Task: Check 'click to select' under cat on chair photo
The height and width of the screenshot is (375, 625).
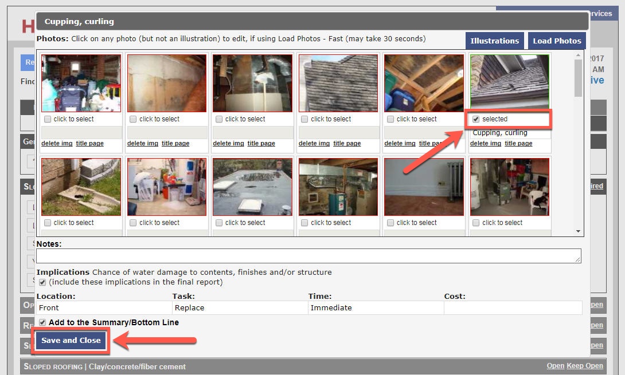Action: coord(476,223)
